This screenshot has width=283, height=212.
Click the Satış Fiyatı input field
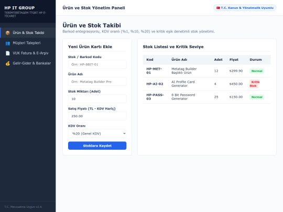click(97, 116)
